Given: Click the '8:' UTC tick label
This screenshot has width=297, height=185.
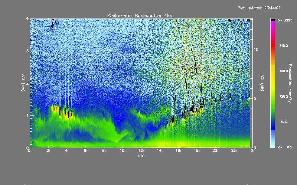Looking at the screenshot, I should [104, 151].
